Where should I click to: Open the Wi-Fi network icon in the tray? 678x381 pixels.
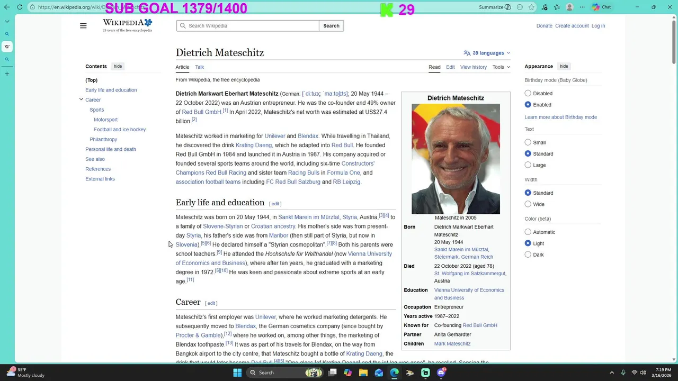point(634,373)
